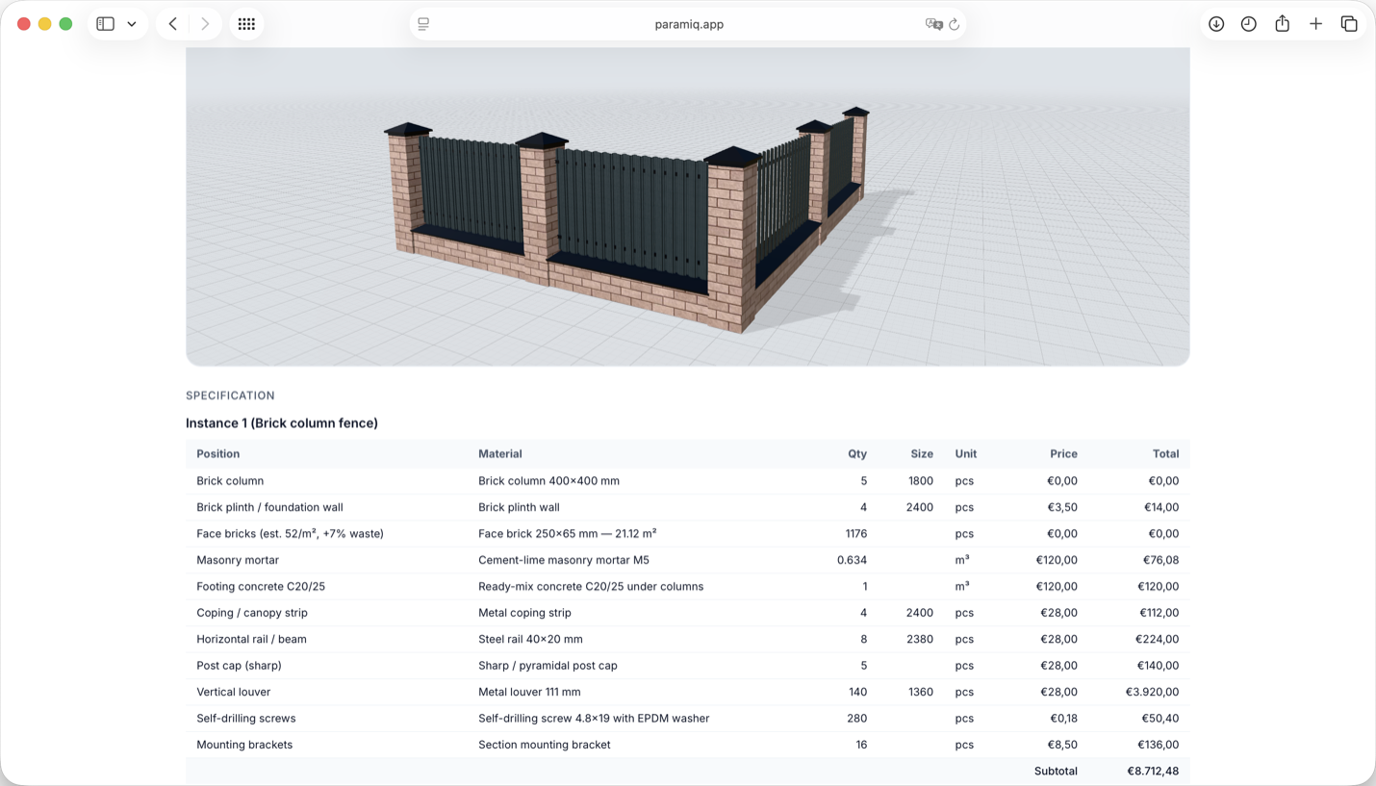Click the 'Brick plinth wall' material cell

(519, 507)
